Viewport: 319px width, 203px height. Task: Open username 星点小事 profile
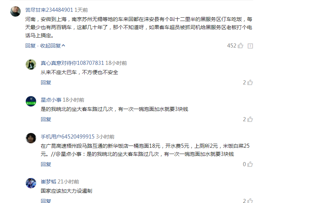[x=51, y=100]
